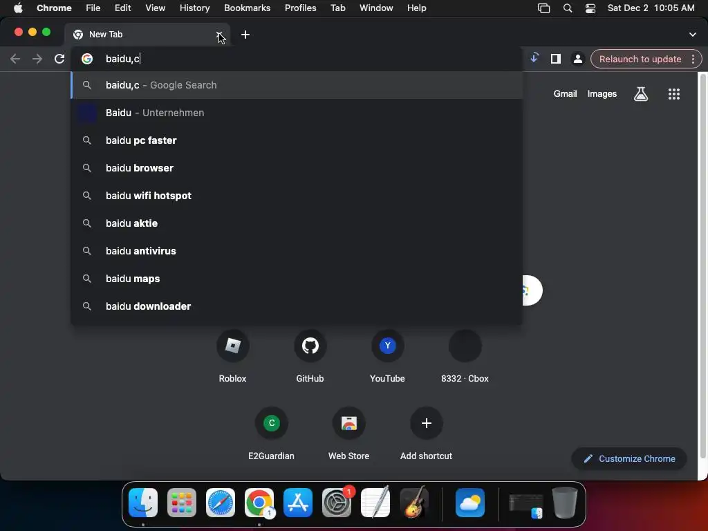Select the Baidu Unternehmen suggestion
708x531 pixels.
[297, 113]
